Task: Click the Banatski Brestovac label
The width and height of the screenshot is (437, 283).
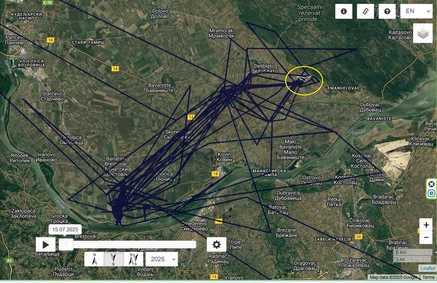Action: click(x=116, y=166)
